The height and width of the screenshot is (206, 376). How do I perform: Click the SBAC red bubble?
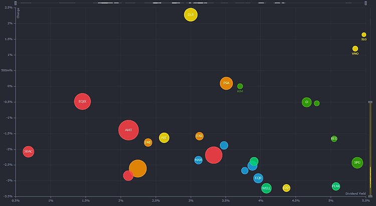28,151
